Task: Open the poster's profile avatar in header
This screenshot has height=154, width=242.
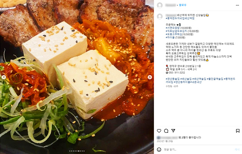Action: (160, 5)
